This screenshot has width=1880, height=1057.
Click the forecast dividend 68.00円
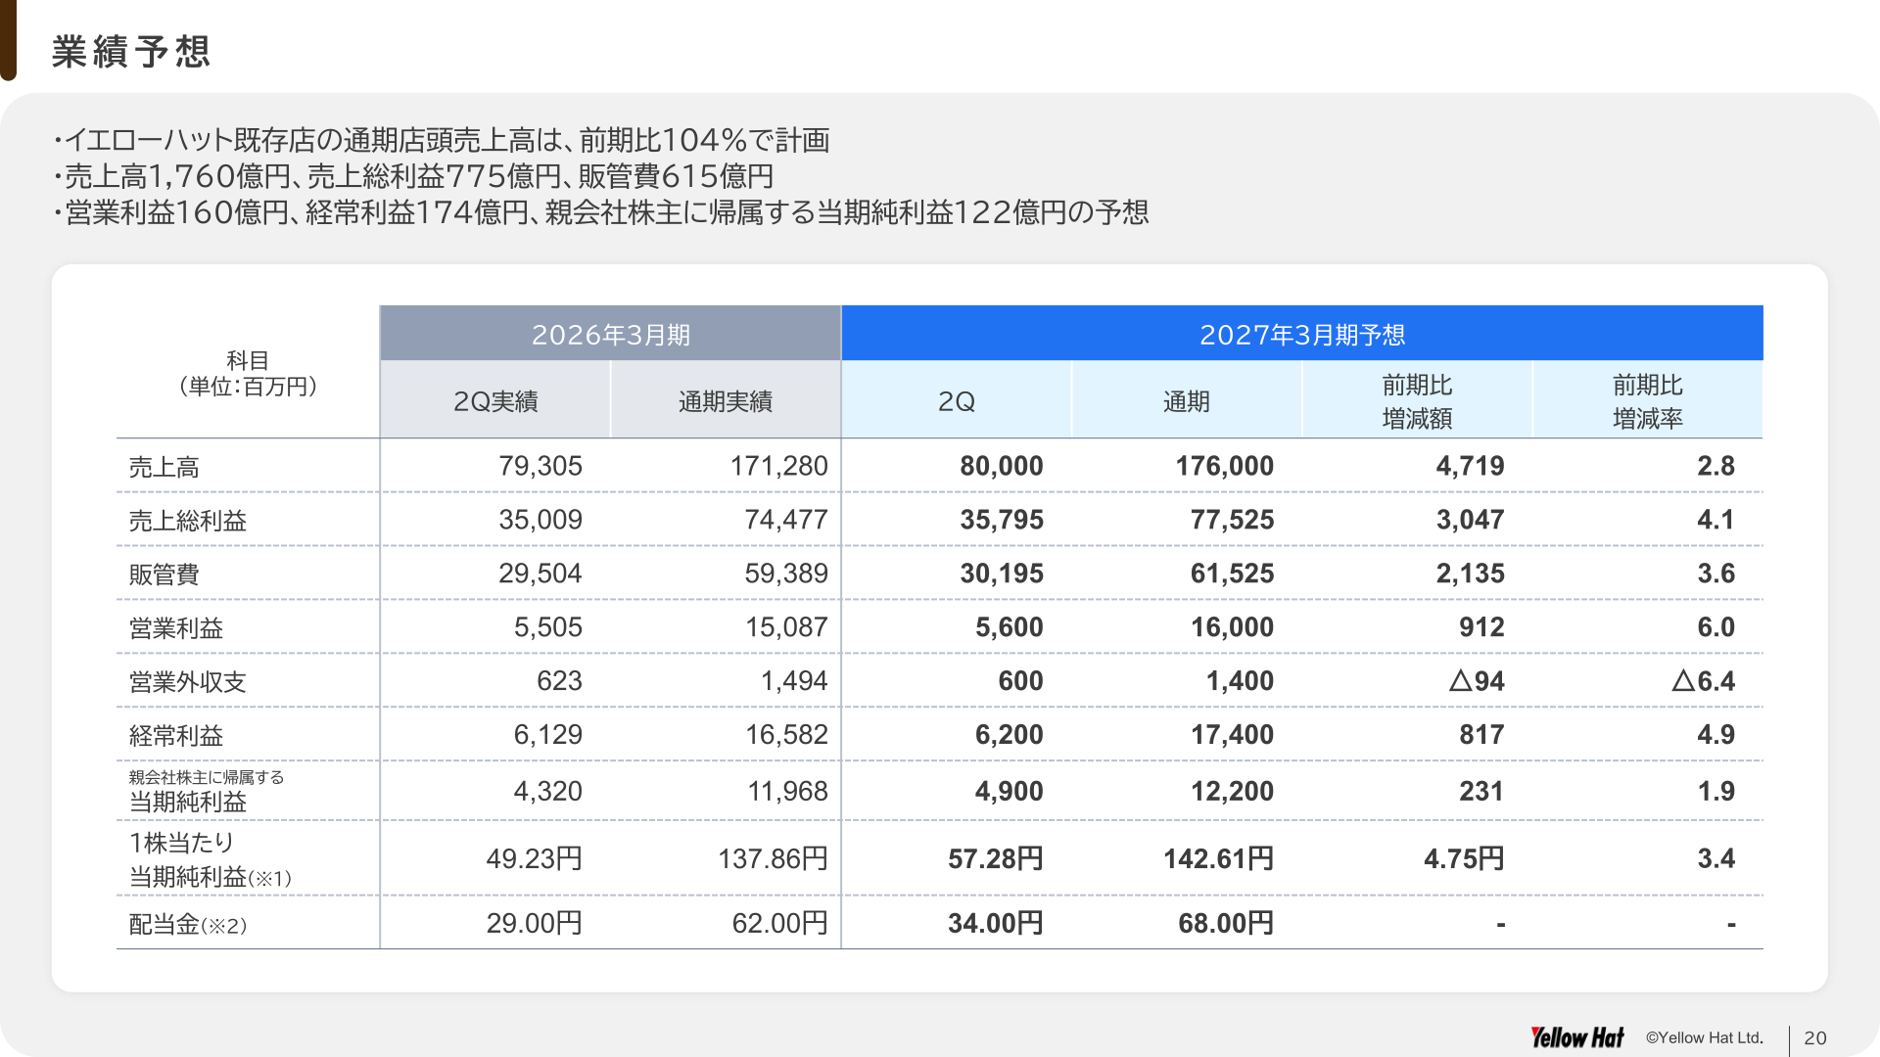(x=1226, y=923)
